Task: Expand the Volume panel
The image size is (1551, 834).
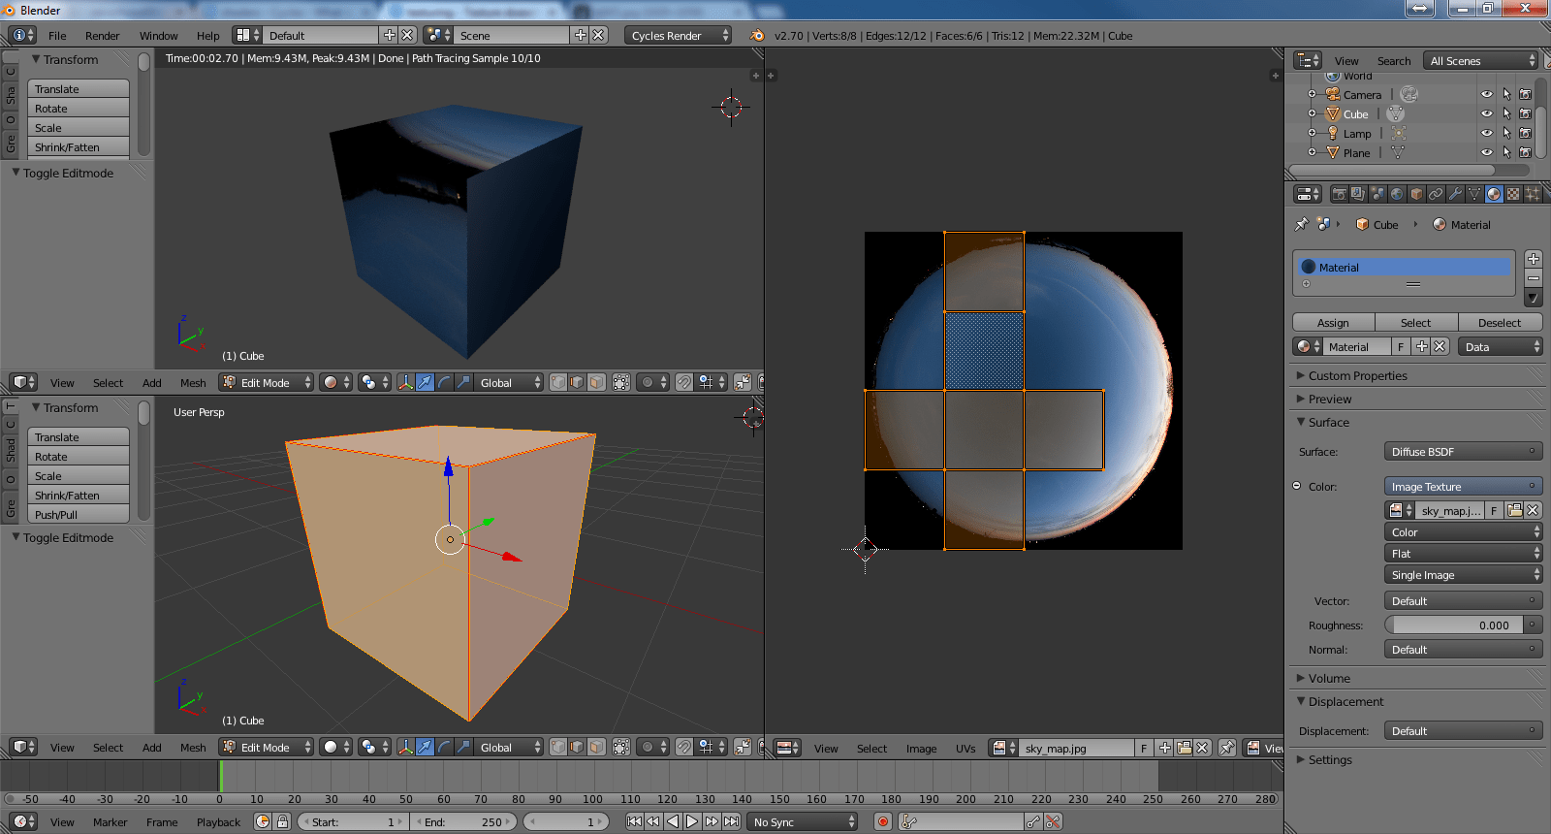Action: coord(1301,678)
